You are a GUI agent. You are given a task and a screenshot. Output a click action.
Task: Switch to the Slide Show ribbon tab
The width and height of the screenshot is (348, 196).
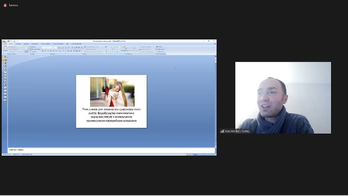click(x=46, y=44)
